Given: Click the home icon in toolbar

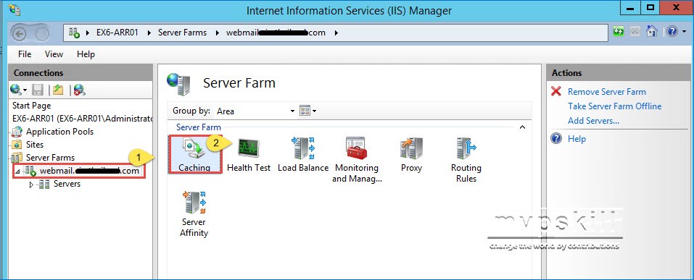Looking at the screenshot, I should point(651,32).
